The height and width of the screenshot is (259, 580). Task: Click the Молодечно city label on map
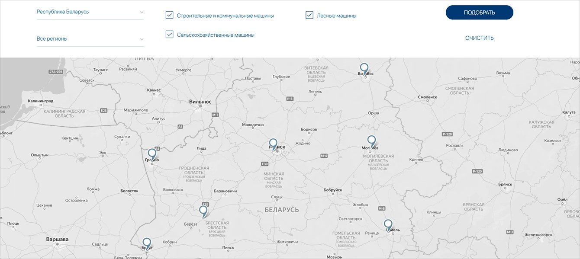point(253,125)
